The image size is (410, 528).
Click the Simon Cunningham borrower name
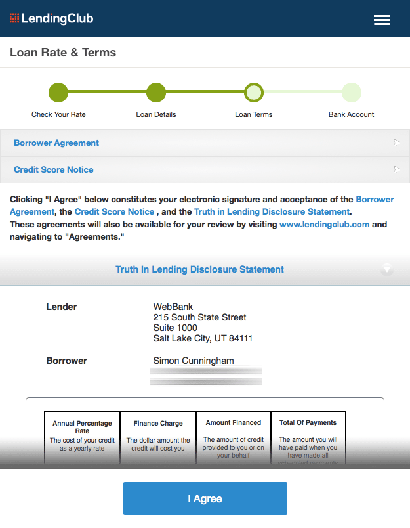194,361
